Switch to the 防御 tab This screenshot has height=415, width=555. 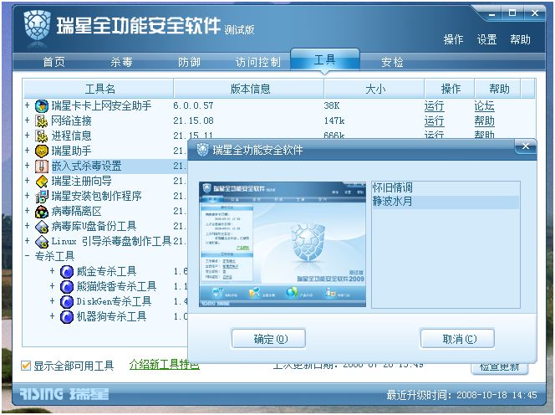tap(189, 63)
